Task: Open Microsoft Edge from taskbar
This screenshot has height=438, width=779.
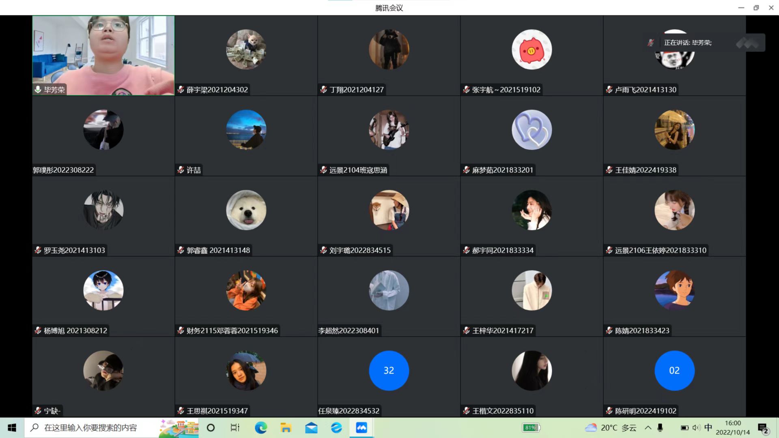Action: [261, 427]
